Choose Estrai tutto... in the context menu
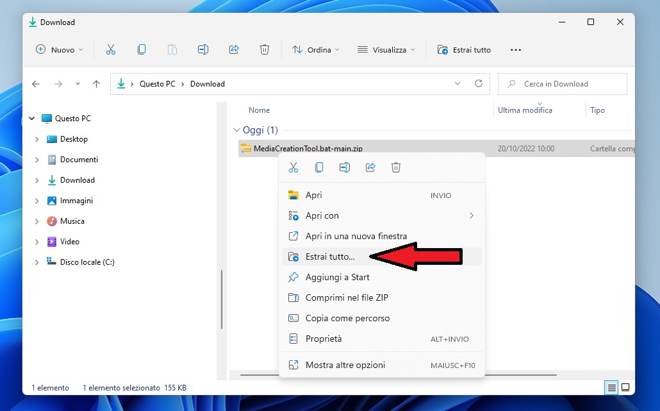This screenshot has height=411, width=660. pos(381,256)
